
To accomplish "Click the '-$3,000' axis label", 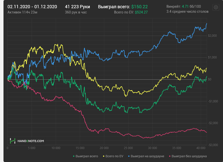I will 213,145.
